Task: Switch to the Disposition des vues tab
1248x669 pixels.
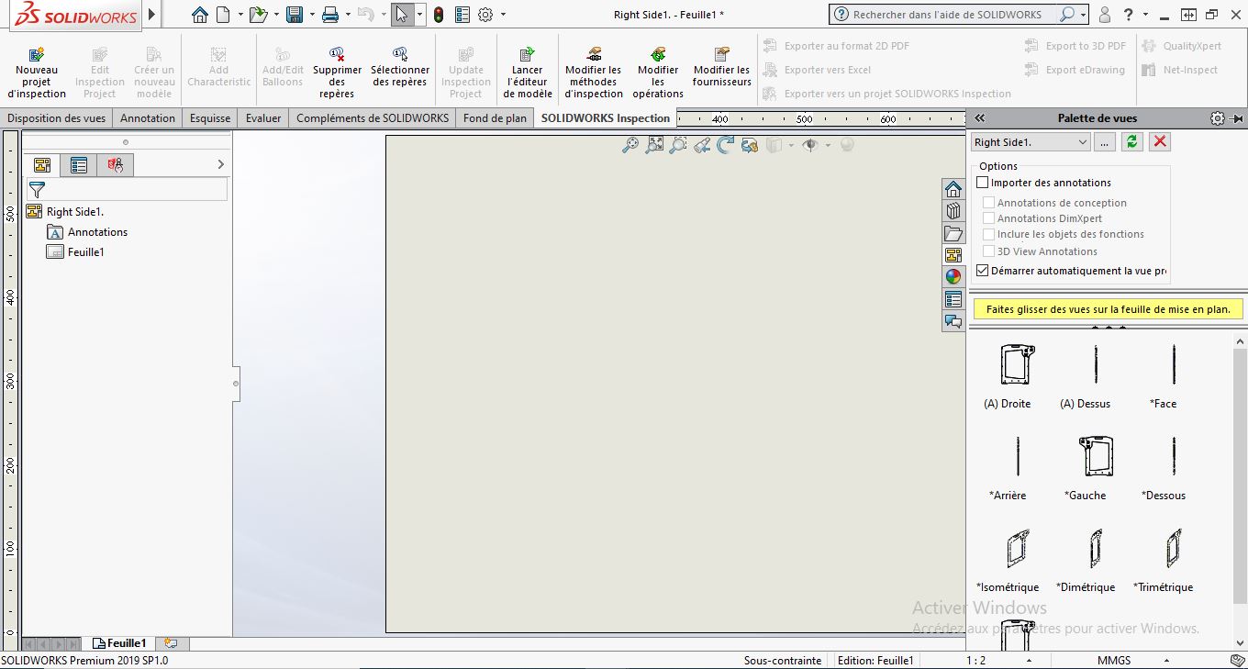Action: (57, 118)
